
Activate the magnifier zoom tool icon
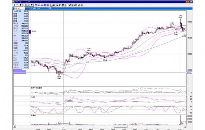click(x=60, y=5)
